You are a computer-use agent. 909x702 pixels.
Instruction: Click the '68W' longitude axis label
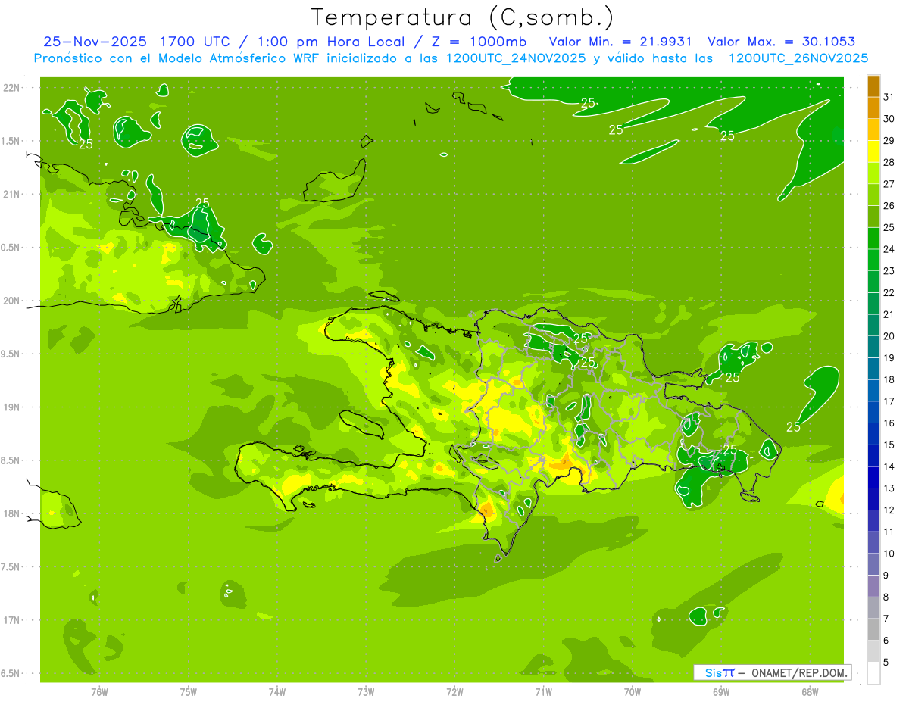click(x=809, y=691)
